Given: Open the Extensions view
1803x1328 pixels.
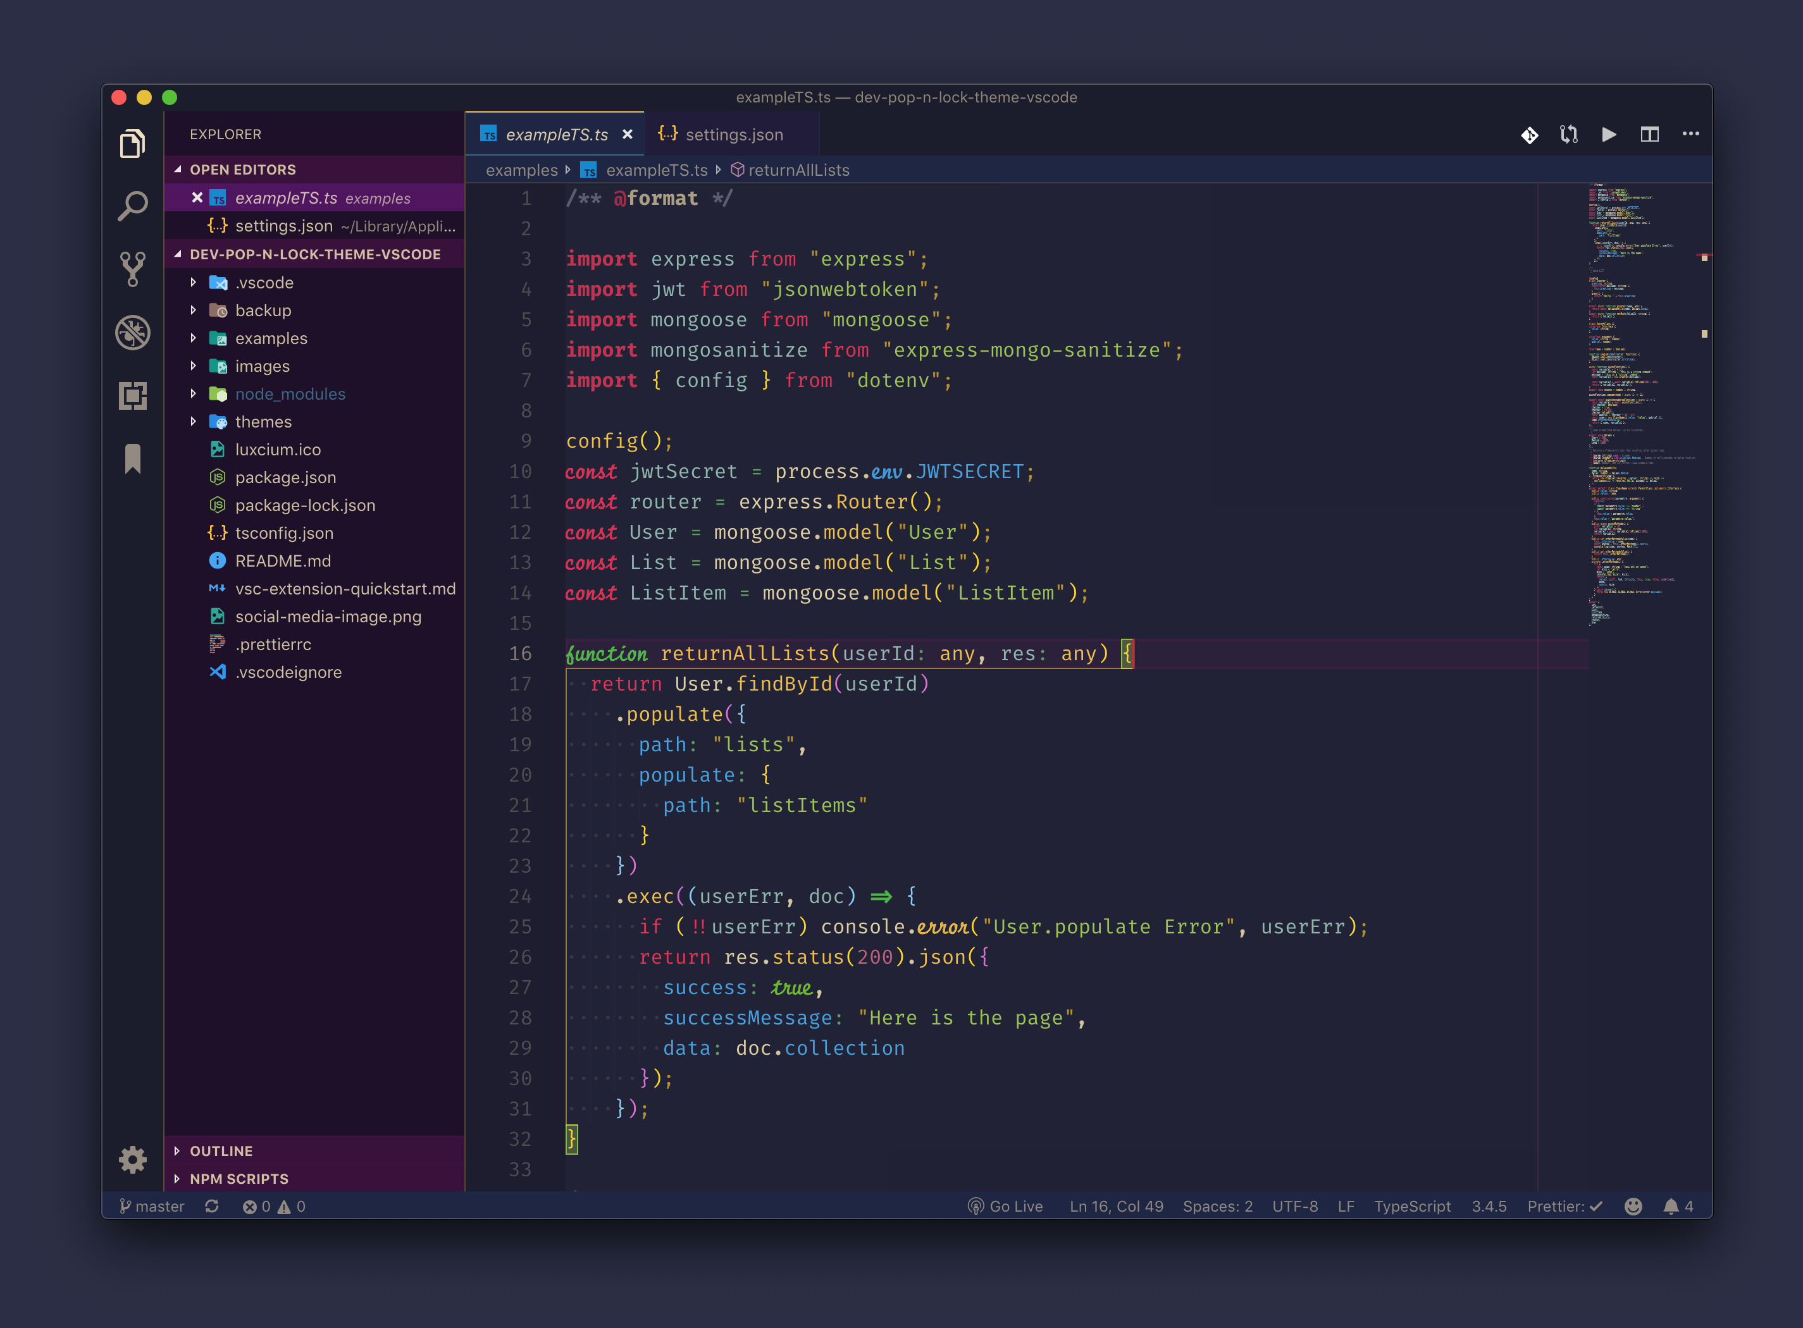Looking at the screenshot, I should pyautogui.click(x=133, y=395).
